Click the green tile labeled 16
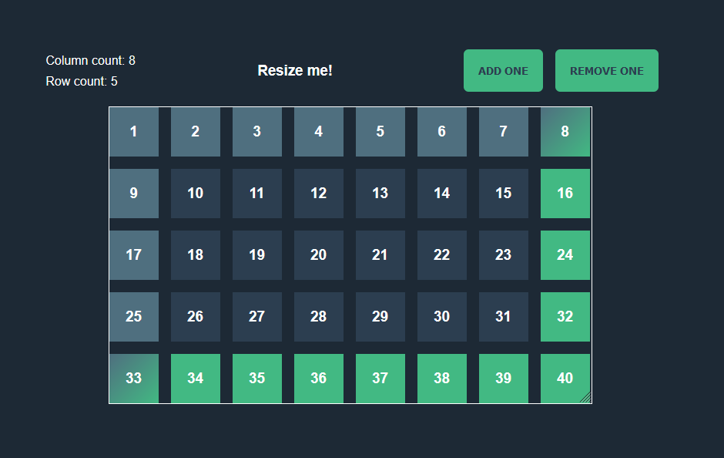This screenshot has width=724, height=458. pyautogui.click(x=565, y=194)
